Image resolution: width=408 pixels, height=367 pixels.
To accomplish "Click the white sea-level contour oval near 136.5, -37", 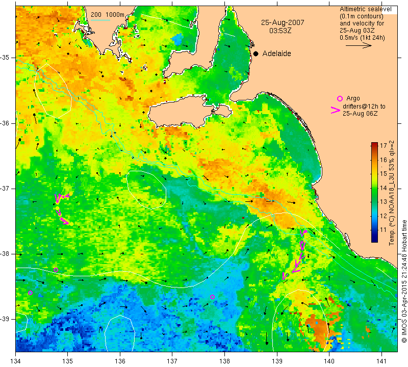I will (x=146, y=190).
